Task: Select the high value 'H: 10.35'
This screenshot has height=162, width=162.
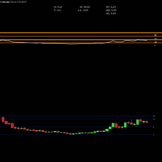Action: click(85, 7)
